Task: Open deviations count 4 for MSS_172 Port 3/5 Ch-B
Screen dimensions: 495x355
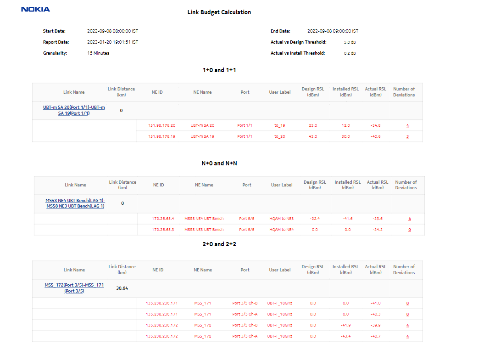Action: pyautogui.click(x=407, y=325)
